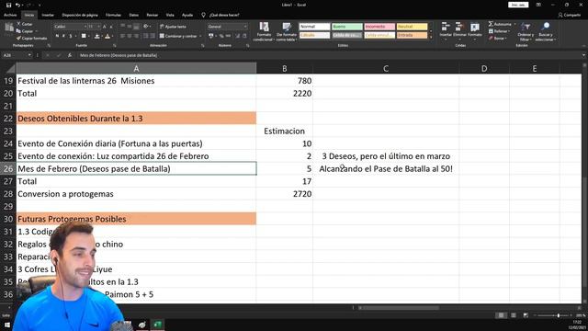Click the Pegar (paste) clipboard icon
588x331 pixels.
(8, 27)
